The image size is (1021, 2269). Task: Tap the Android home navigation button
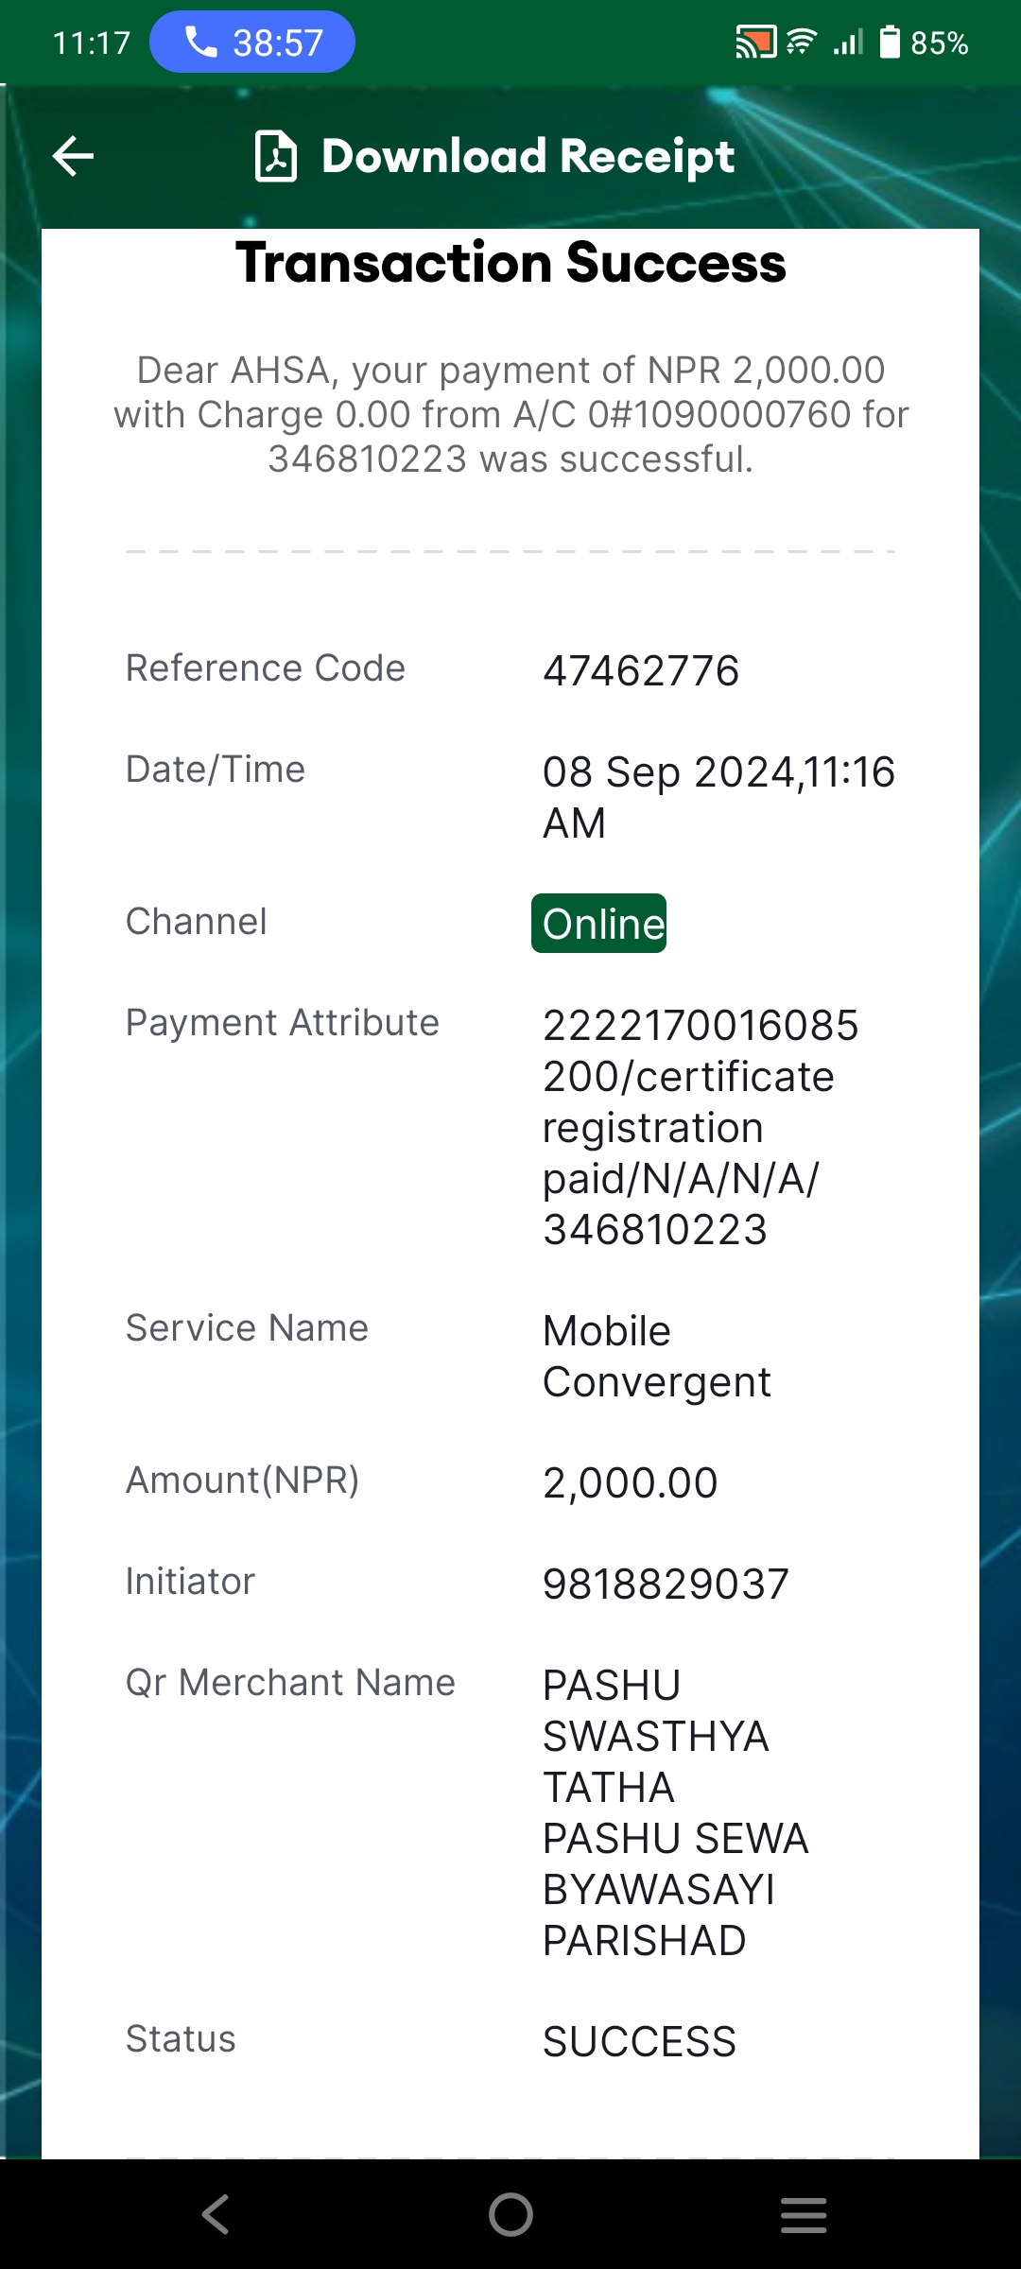[510, 2214]
